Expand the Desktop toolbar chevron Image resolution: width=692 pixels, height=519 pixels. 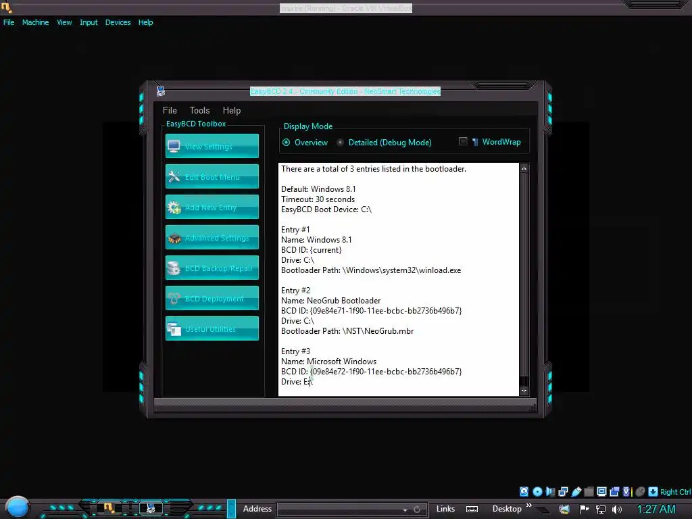528,505
